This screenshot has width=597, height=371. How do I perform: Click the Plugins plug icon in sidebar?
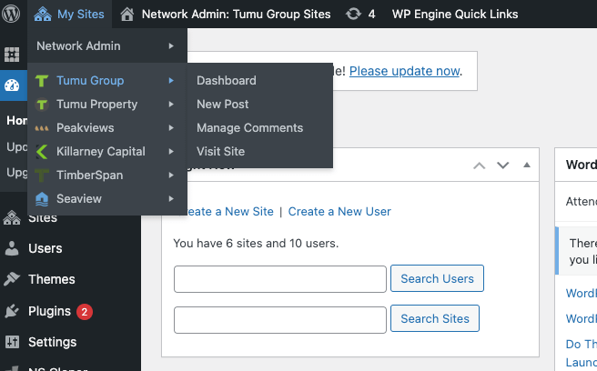13,311
